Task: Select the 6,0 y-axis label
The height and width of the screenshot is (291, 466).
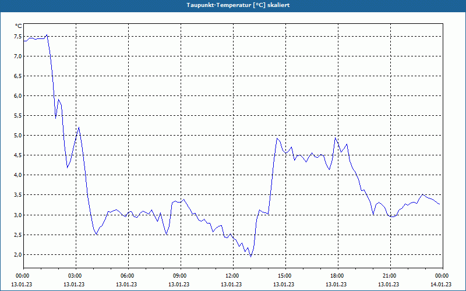Action: tap(17, 96)
